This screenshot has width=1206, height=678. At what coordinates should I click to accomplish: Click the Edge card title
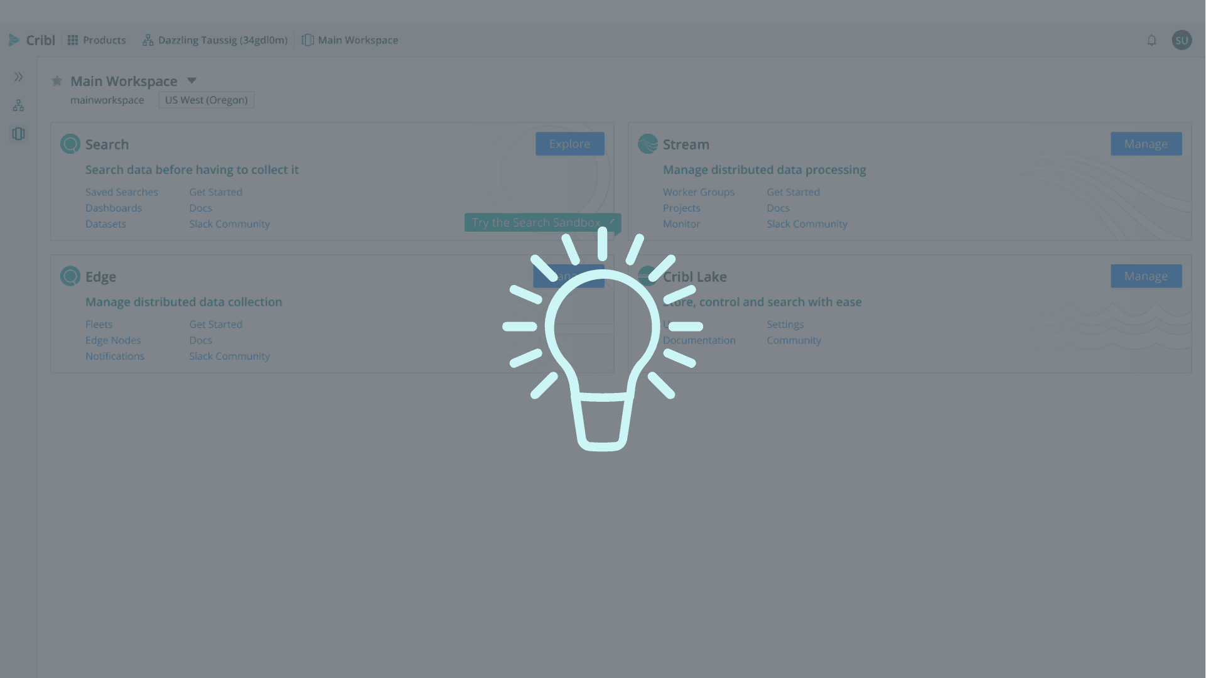pos(100,277)
